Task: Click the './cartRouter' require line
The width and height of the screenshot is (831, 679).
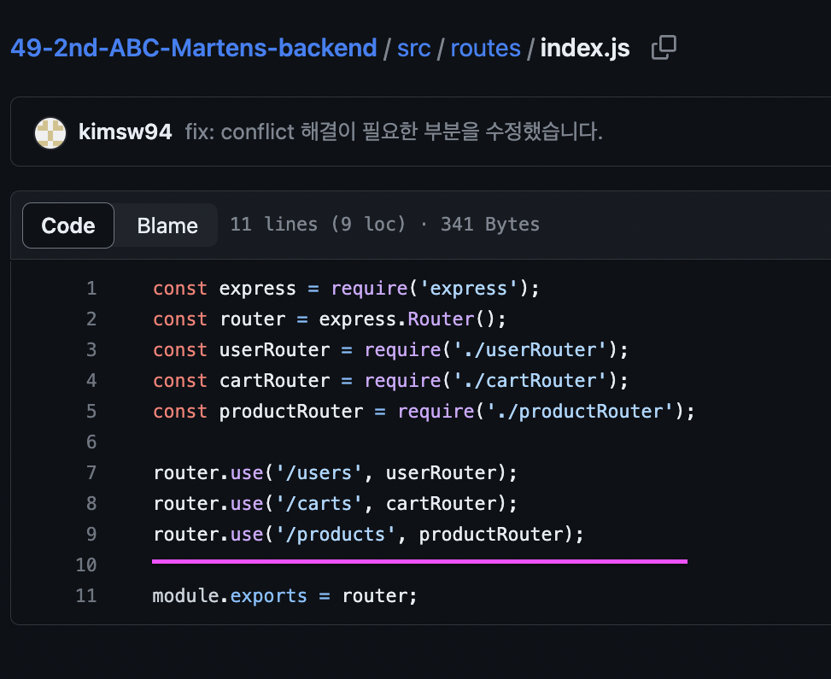Action: [390, 381]
